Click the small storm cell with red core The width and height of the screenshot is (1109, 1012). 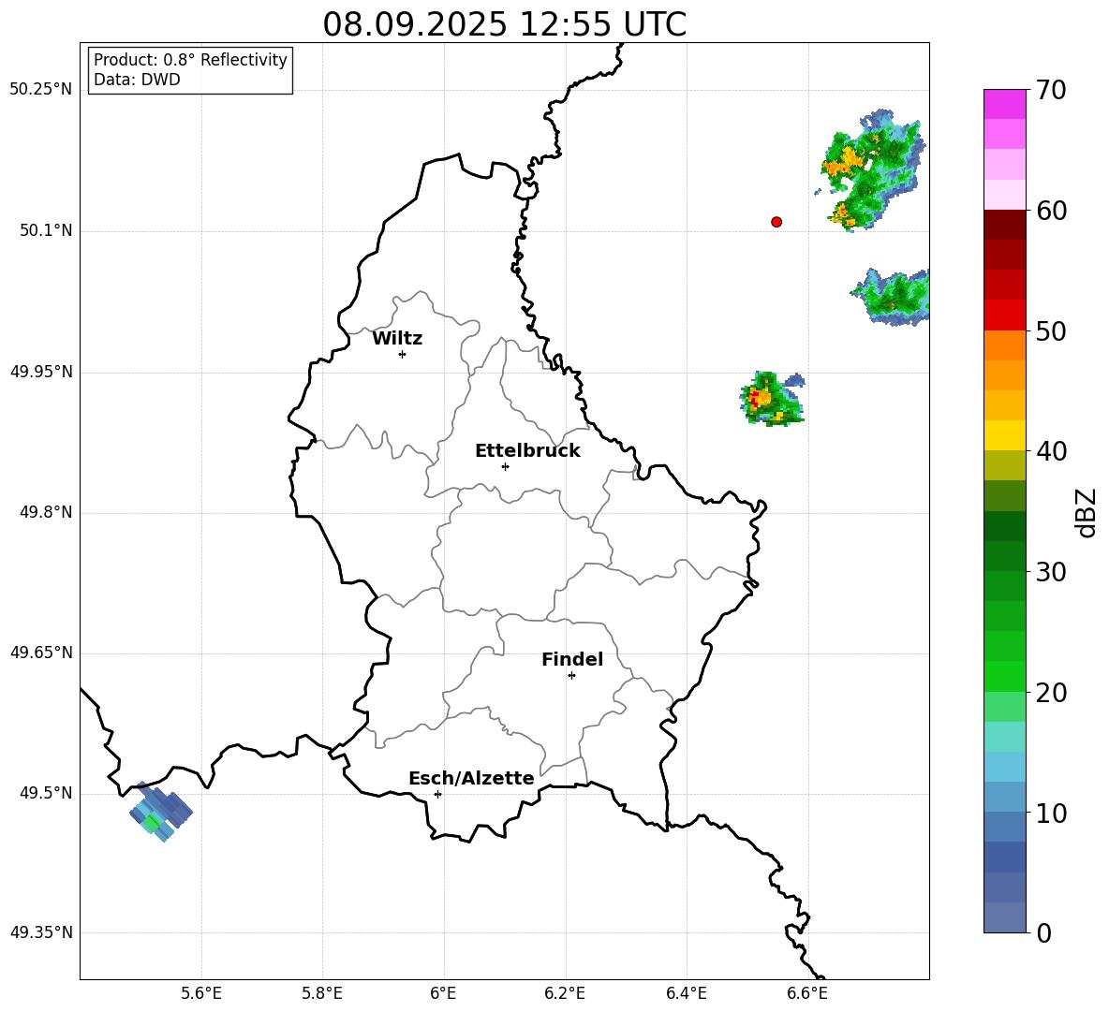[x=772, y=398]
